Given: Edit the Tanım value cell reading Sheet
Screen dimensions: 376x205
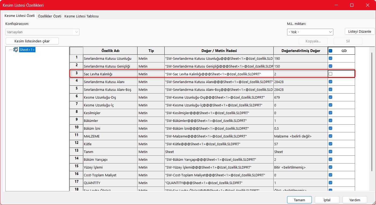Looking at the screenshot, I should tap(219, 152).
